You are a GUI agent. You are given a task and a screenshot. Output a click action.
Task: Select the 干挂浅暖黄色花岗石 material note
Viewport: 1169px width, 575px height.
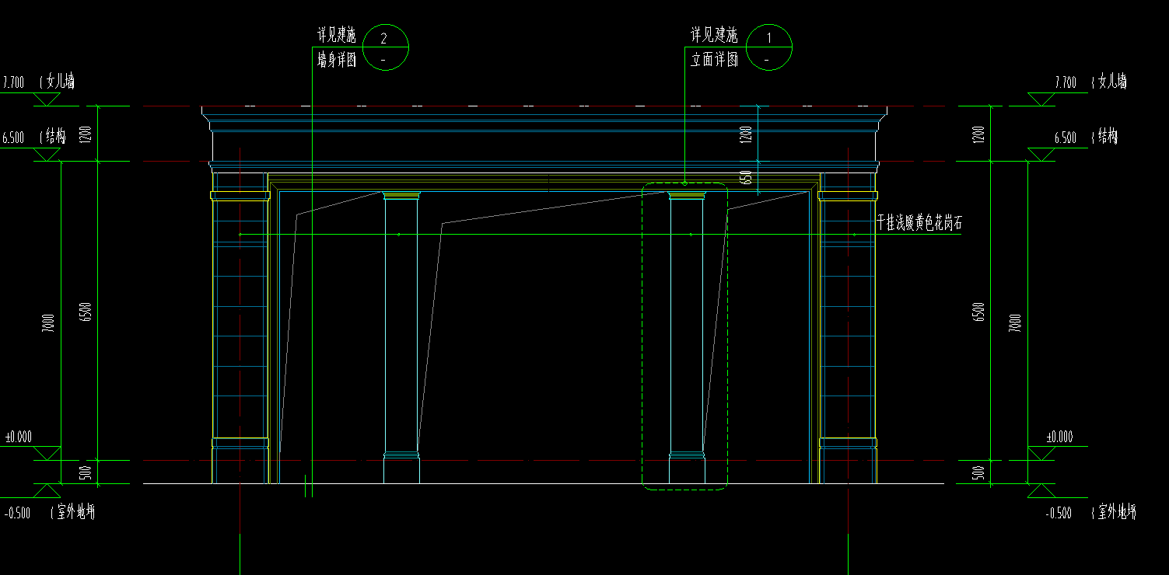point(919,224)
